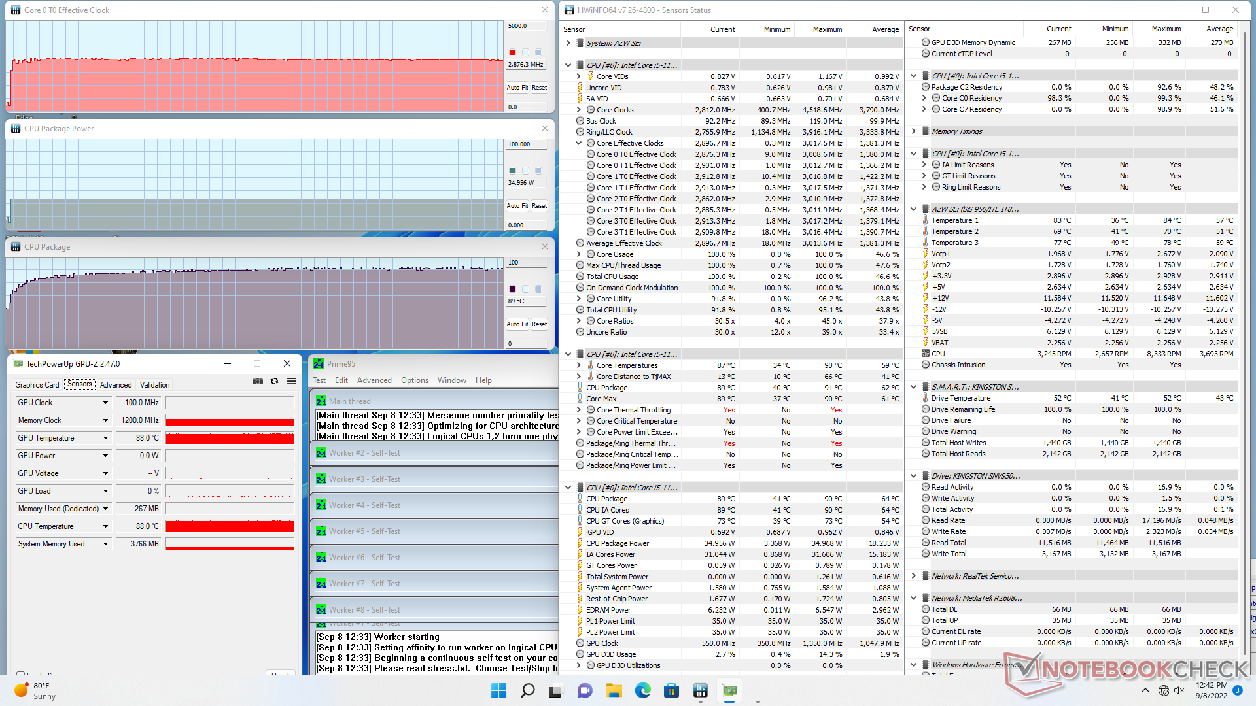This screenshot has width=1256, height=706.
Task: Click HWiNFO icon in taskbar
Action: (701, 690)
